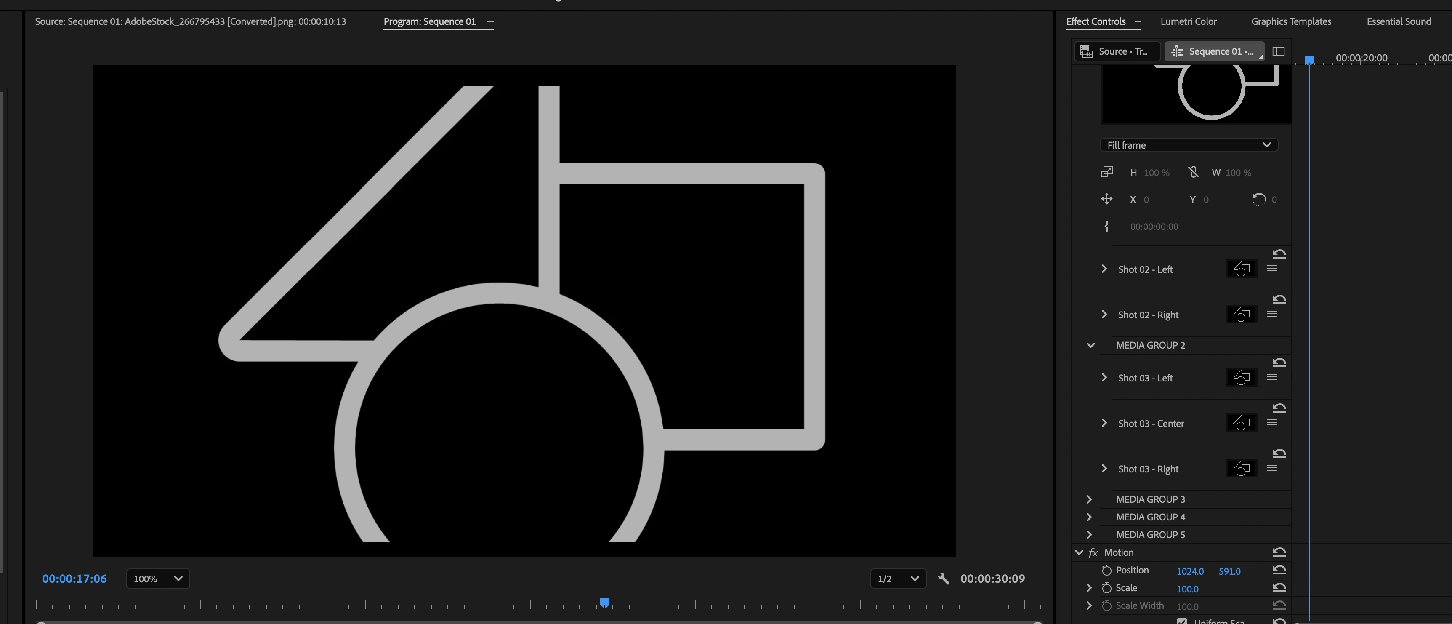Reset the Position property values
Screen dimensions: 1452x624
pyautogui.click(x=1279, y=570)
